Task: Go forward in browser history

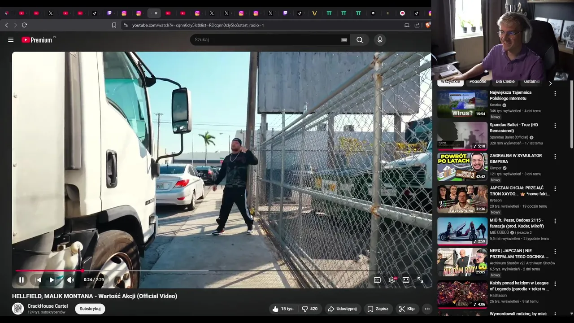Action: pos(15,25)
